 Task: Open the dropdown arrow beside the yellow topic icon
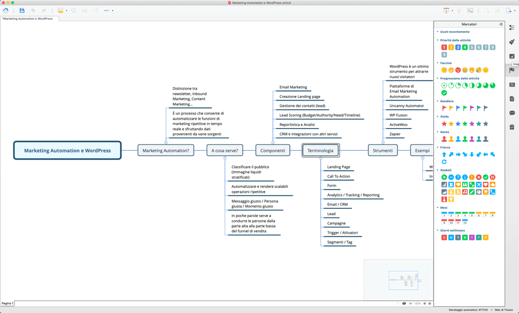[66, 11]
